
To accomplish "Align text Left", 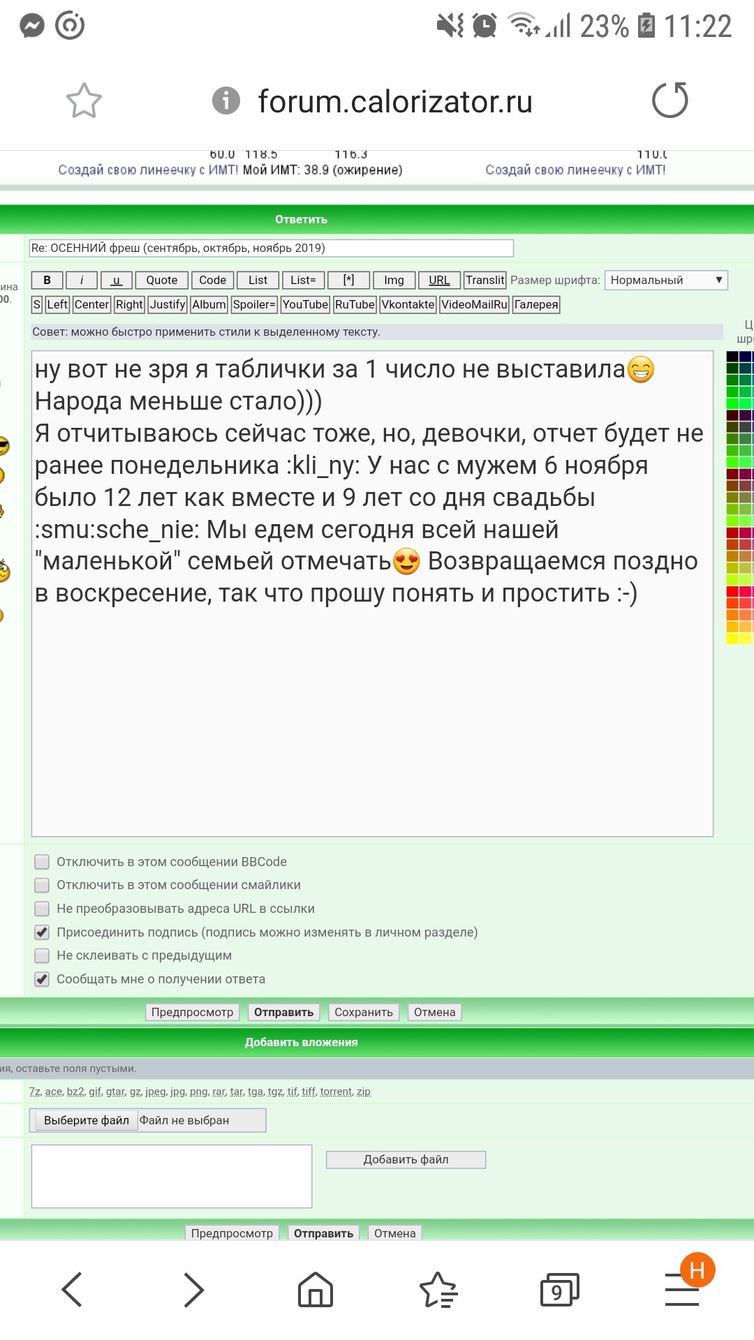I will tap(57, 304).
